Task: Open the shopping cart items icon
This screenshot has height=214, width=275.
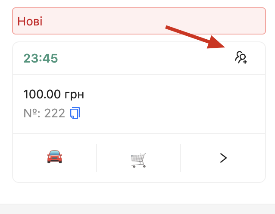Action: (138, 160)
